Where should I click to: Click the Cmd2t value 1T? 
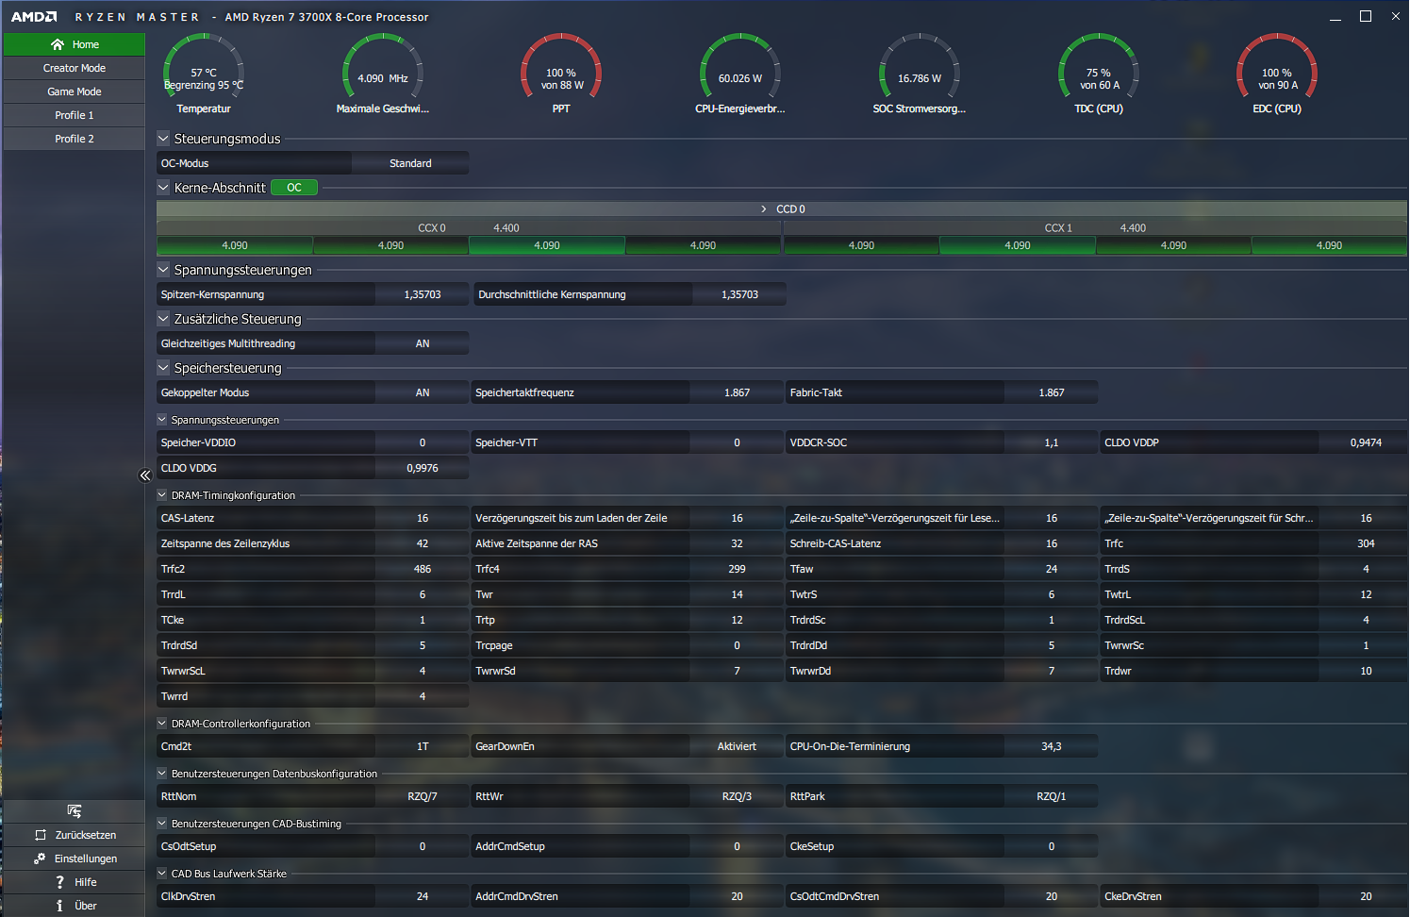(422, 746)
